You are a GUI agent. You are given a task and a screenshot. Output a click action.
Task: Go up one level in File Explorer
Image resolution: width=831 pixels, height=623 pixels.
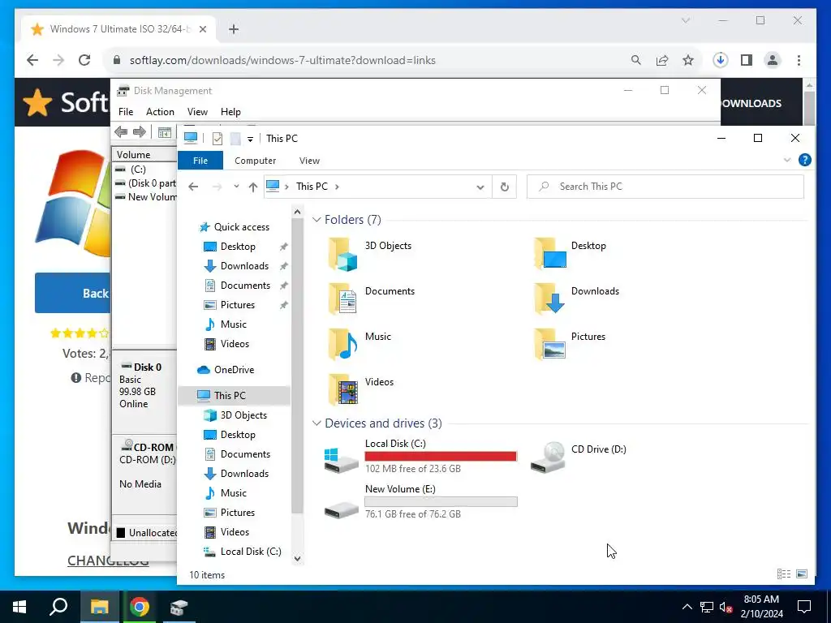(253, 187)
